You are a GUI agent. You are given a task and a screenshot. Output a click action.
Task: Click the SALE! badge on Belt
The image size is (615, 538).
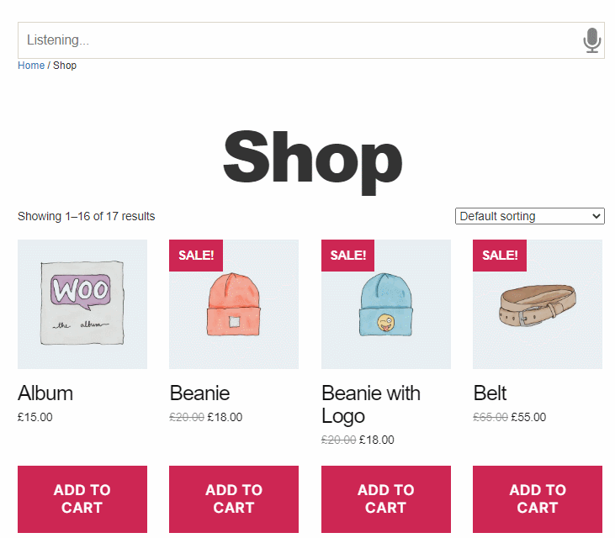click(x=499, y=255)
